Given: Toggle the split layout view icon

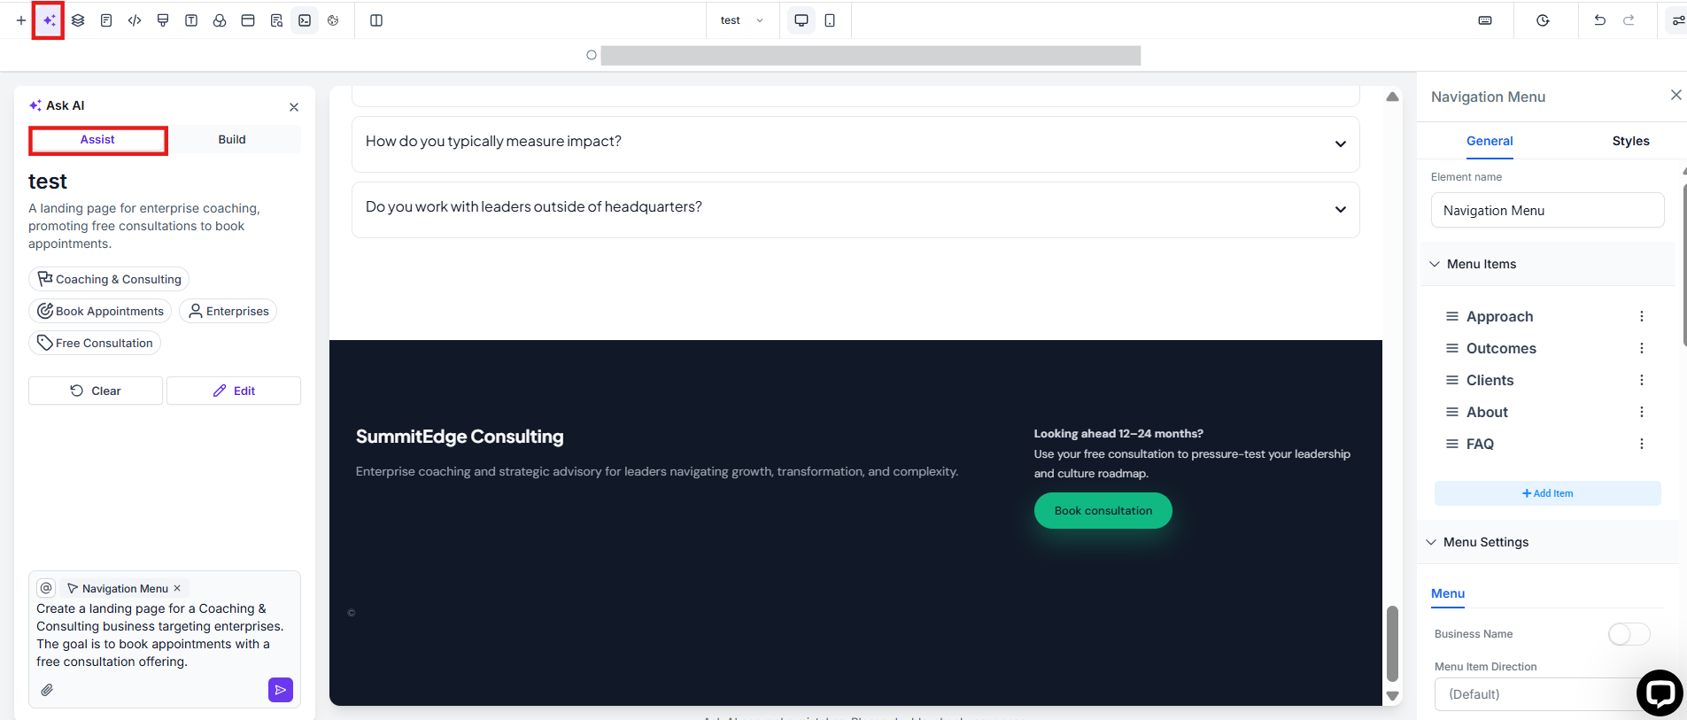Looking at the screenshot, I should [376, 20].
